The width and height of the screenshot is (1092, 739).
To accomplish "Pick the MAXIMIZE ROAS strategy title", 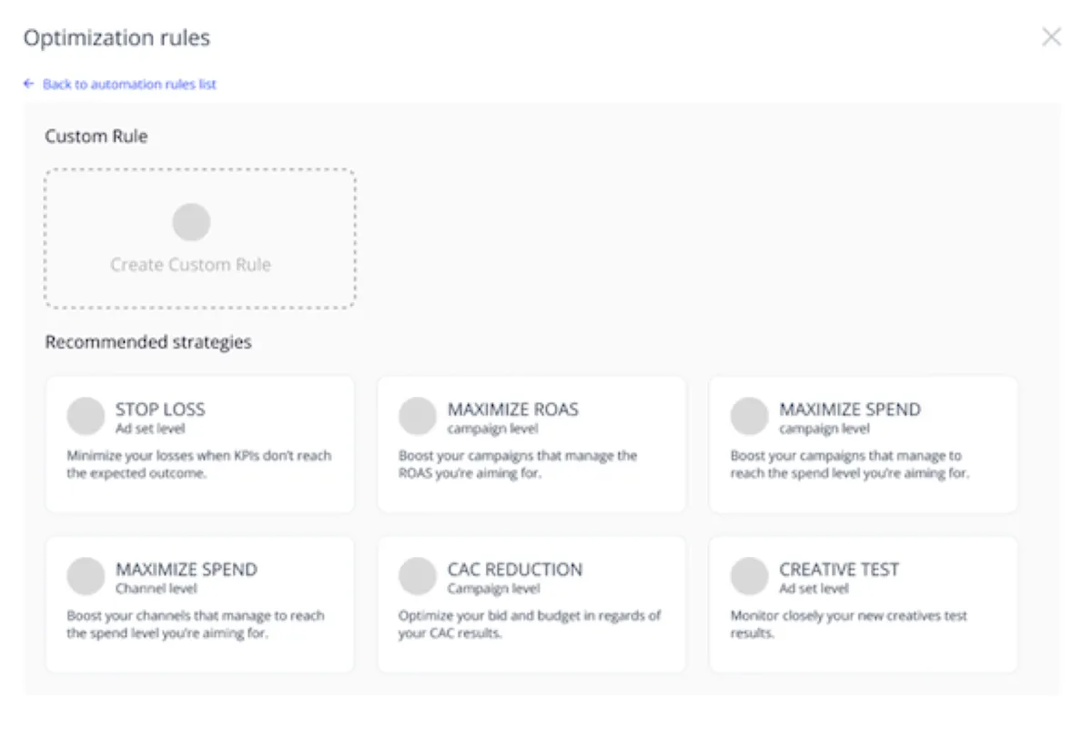I will tap(512, 410).
